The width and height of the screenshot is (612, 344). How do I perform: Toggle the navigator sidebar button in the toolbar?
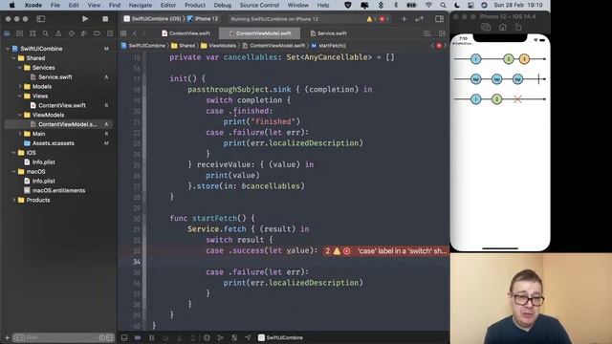click(x=40, y=19)
